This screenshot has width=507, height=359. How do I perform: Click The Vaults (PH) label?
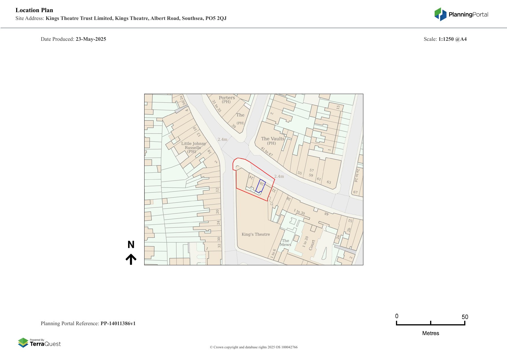click(272, 141)
